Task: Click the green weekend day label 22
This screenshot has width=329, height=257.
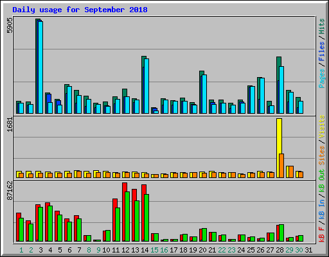Action: [x=222, y=250]
